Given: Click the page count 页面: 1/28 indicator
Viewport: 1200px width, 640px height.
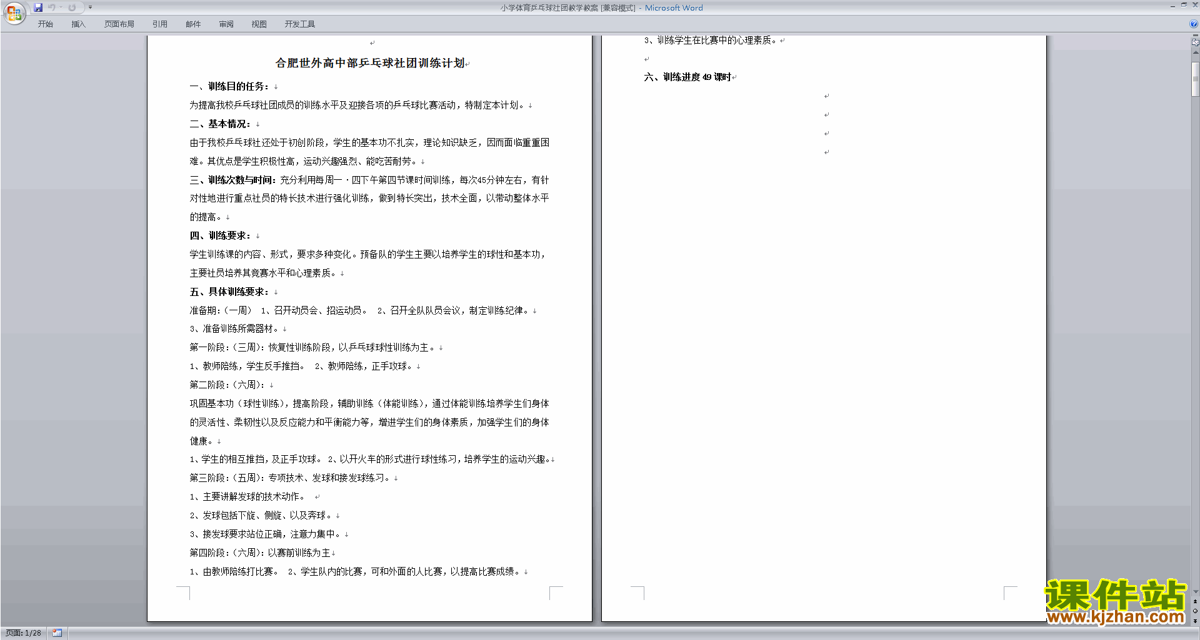Looking at the screenshot, I should [23, 633].
